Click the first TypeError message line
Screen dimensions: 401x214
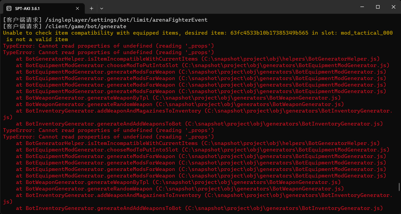(108, 46)
